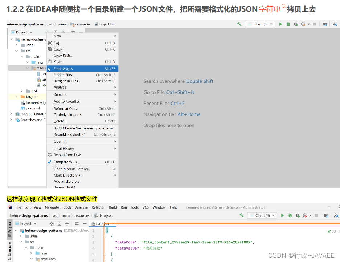Click the Translate icon in upper toolbar

pyautogui.click(x=335, y=24)
